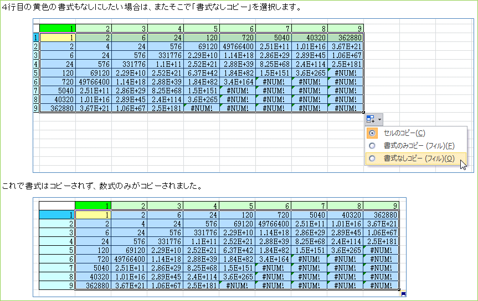Select 40320 in row 8 of lower table
Image resolution: width=478 pixels, height=301 pixels.
click(93, 277)
